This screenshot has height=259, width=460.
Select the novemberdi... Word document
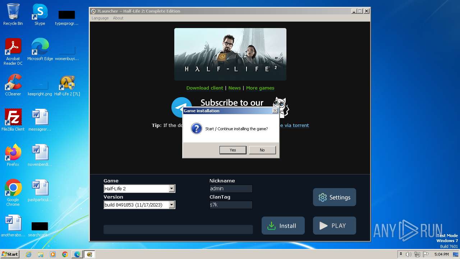tap(40, 155)
